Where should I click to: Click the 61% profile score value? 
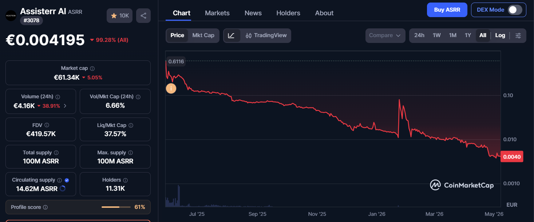[x=140, y=207]
